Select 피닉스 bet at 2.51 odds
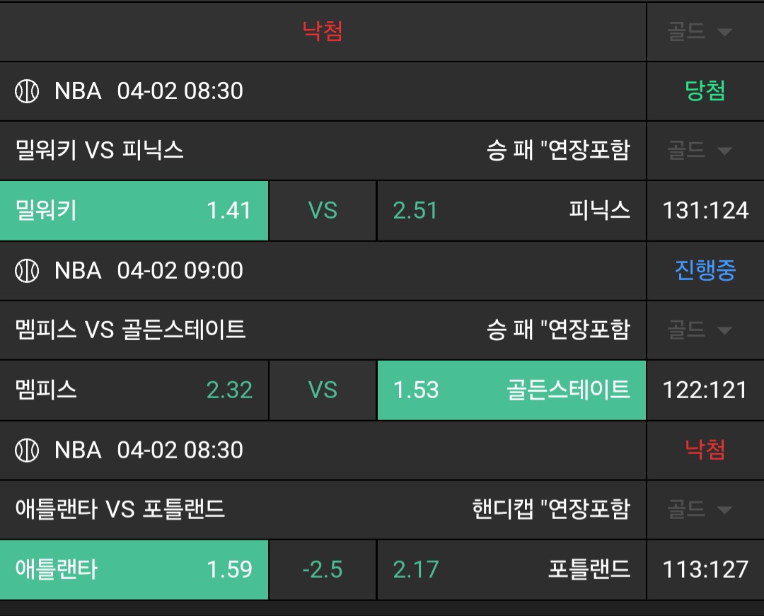 [511, 211]
